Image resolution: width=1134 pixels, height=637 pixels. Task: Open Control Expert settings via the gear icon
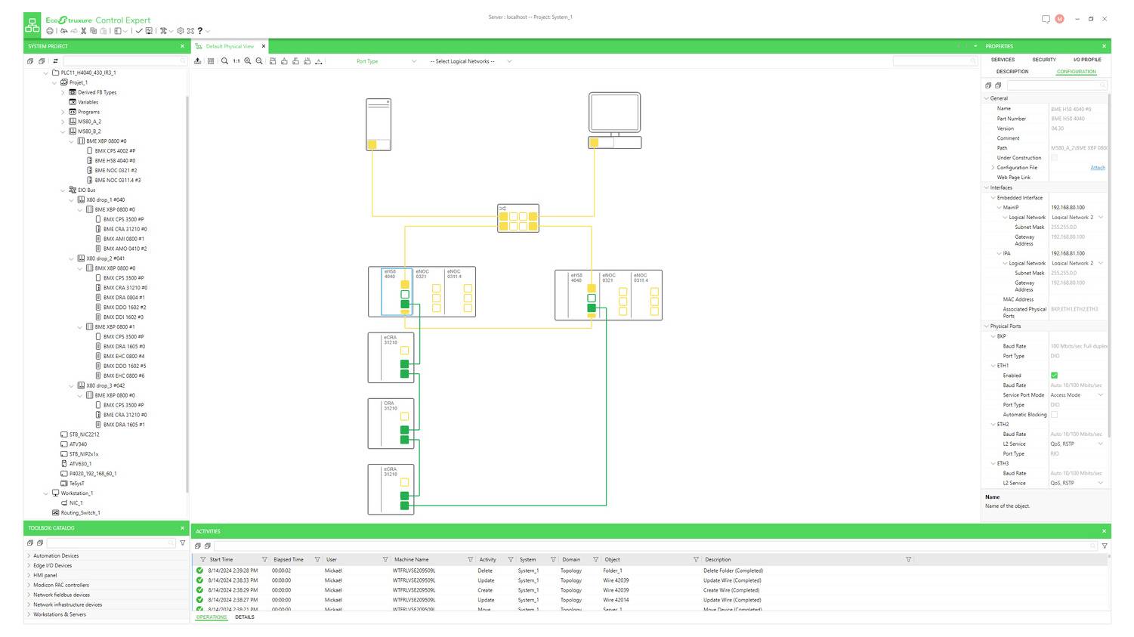[181, 32]
